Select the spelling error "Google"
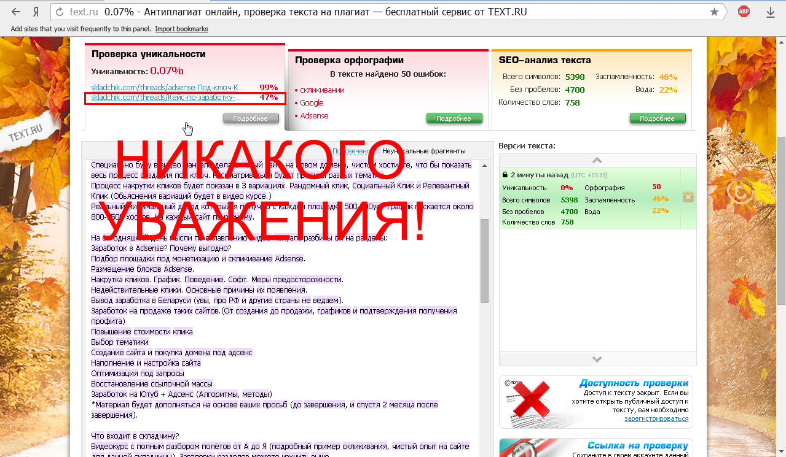 [312, 103]
